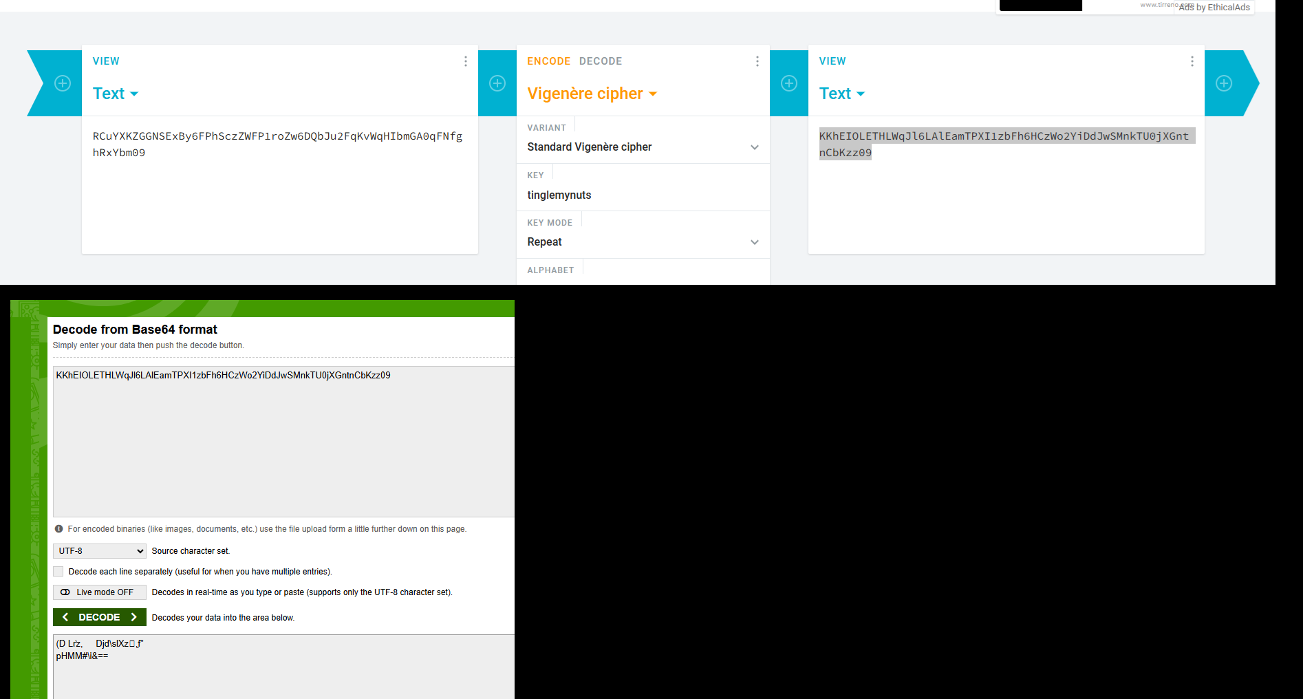
Task: Open the Ads by EthicalAds link
Action: click(1214, 8)
